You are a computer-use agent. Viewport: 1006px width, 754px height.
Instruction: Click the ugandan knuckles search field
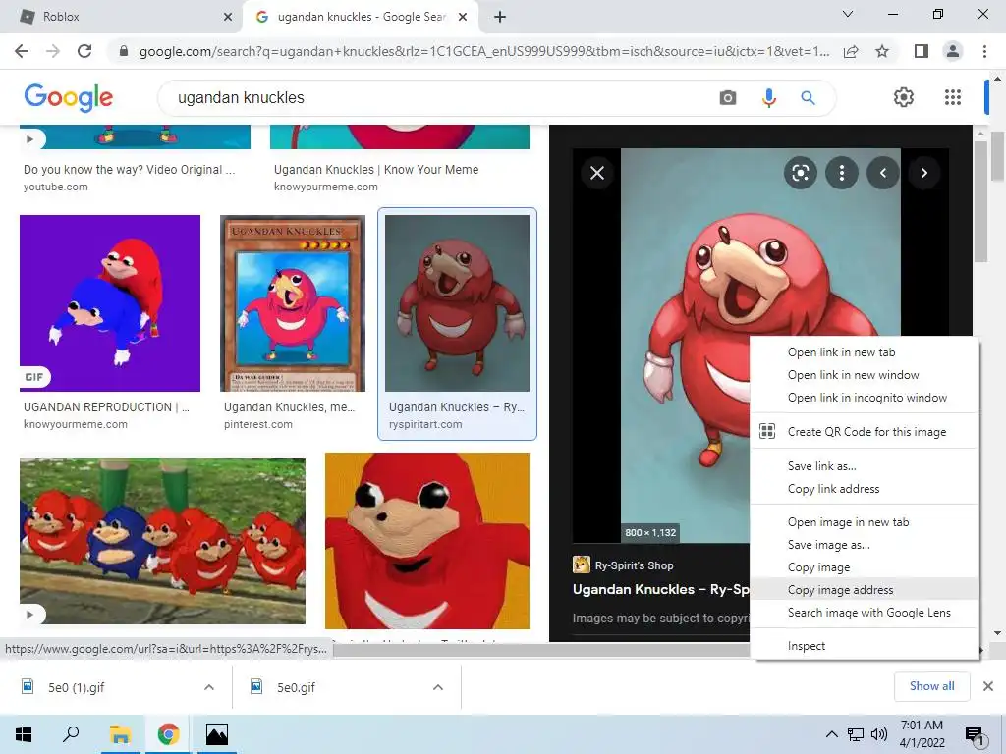436,98
